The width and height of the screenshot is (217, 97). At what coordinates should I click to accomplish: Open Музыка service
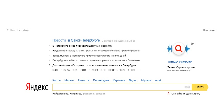[x=146, y=80]
